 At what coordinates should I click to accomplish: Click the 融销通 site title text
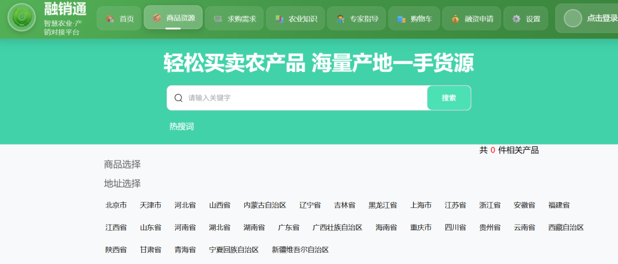coord(65,9)
